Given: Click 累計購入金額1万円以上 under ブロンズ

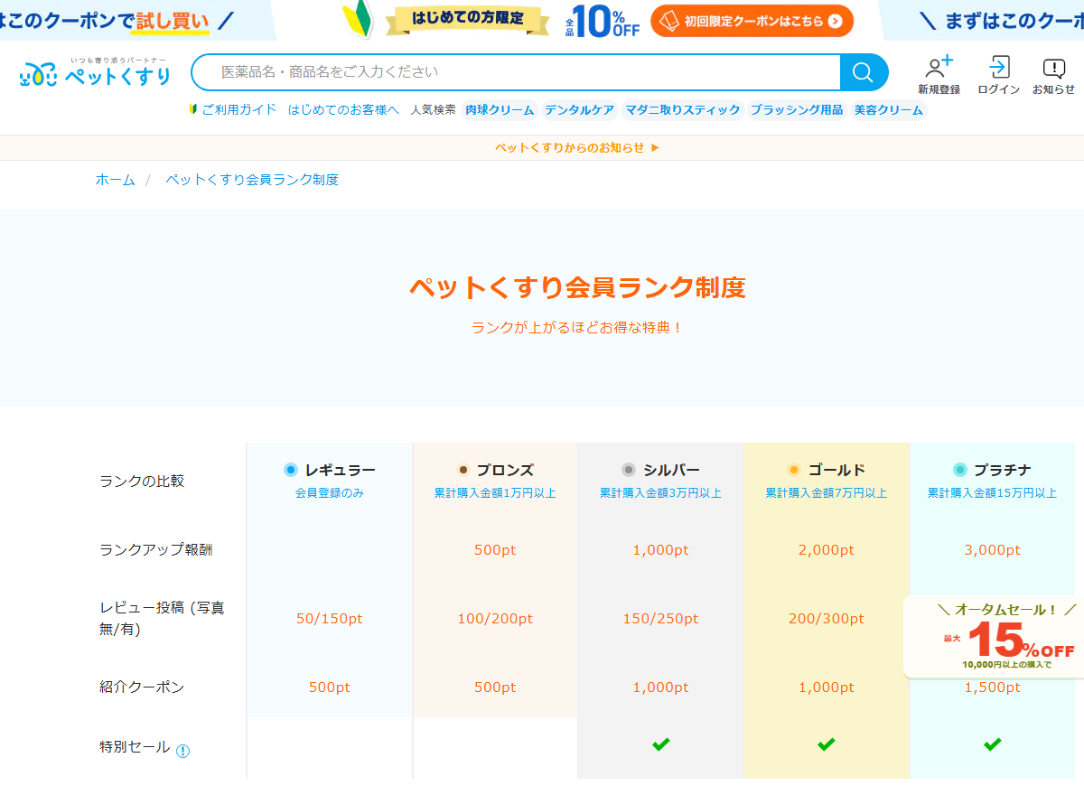Looking at the screenshot, I should click(x=495, y=493).
